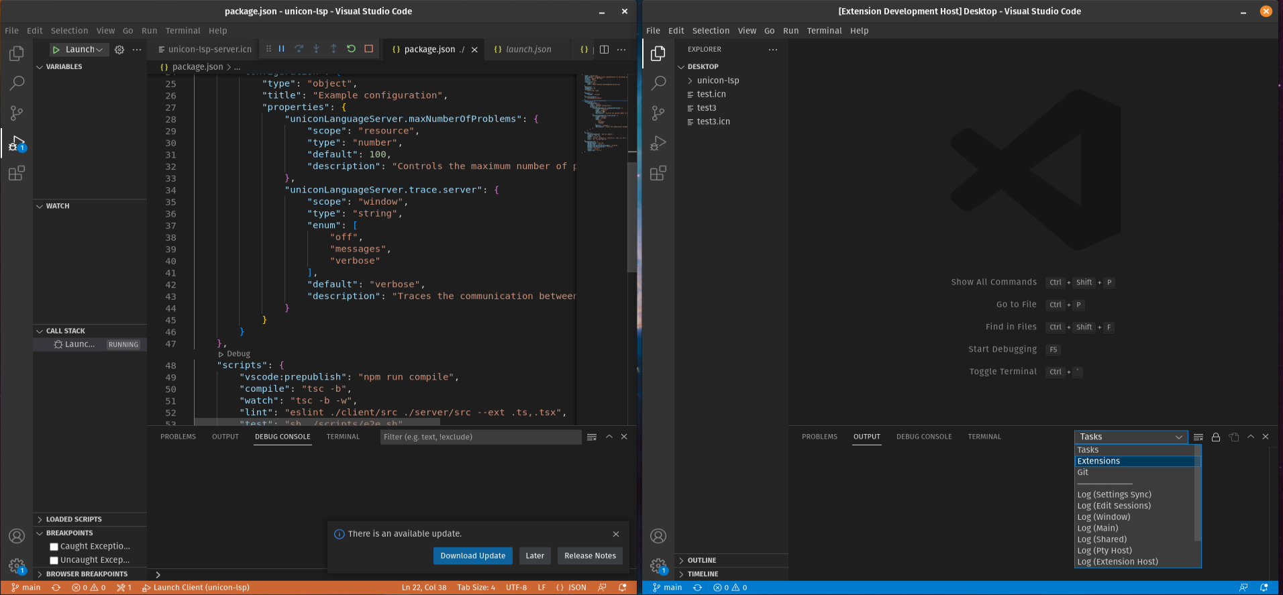This screenshot has height=595, width=1283.
Task: Clear the debug console
Action: click(592, 437)
